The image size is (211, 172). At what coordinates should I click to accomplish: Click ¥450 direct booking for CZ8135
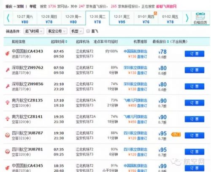(138, 106)
